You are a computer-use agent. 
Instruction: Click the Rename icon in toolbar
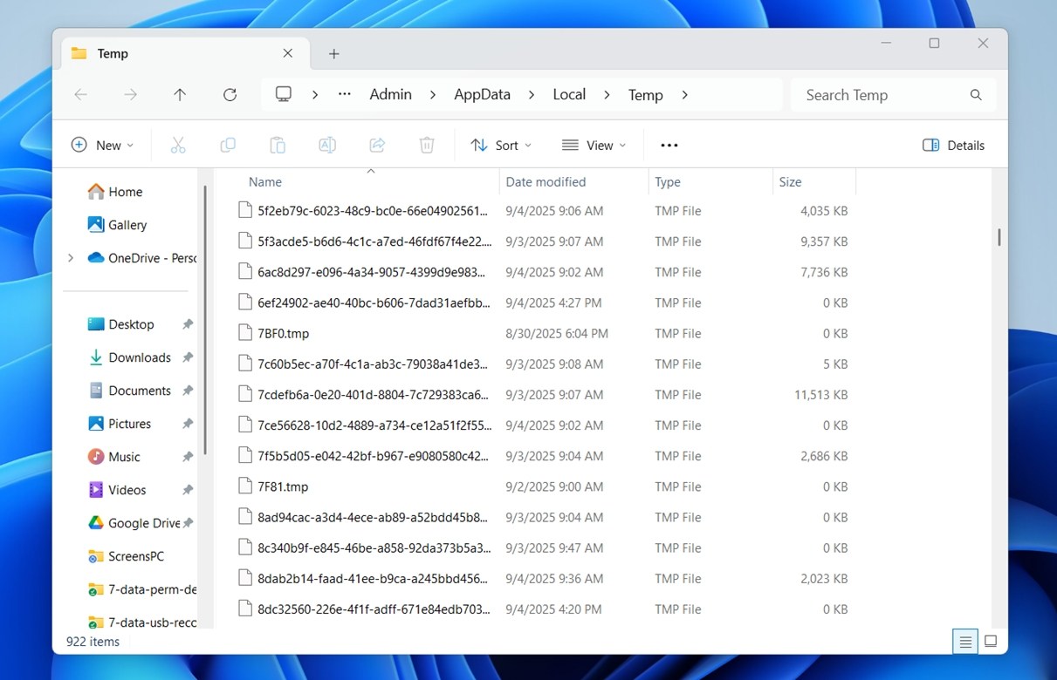tap(327, 145)
